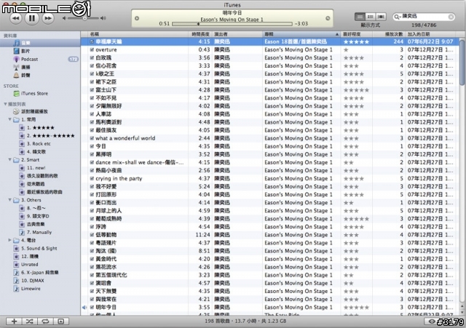Viewport: 466px width, 328px height.
Task: Sort by the time length column header
Action: click(x=200, y=34)
